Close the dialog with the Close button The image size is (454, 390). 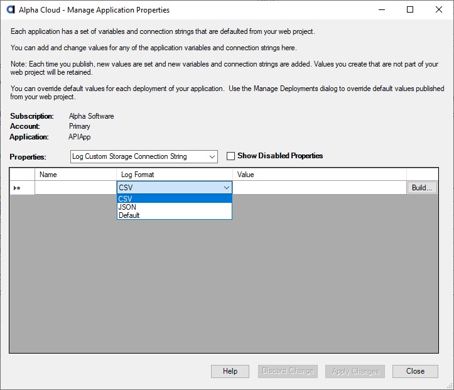click(415, 371)
